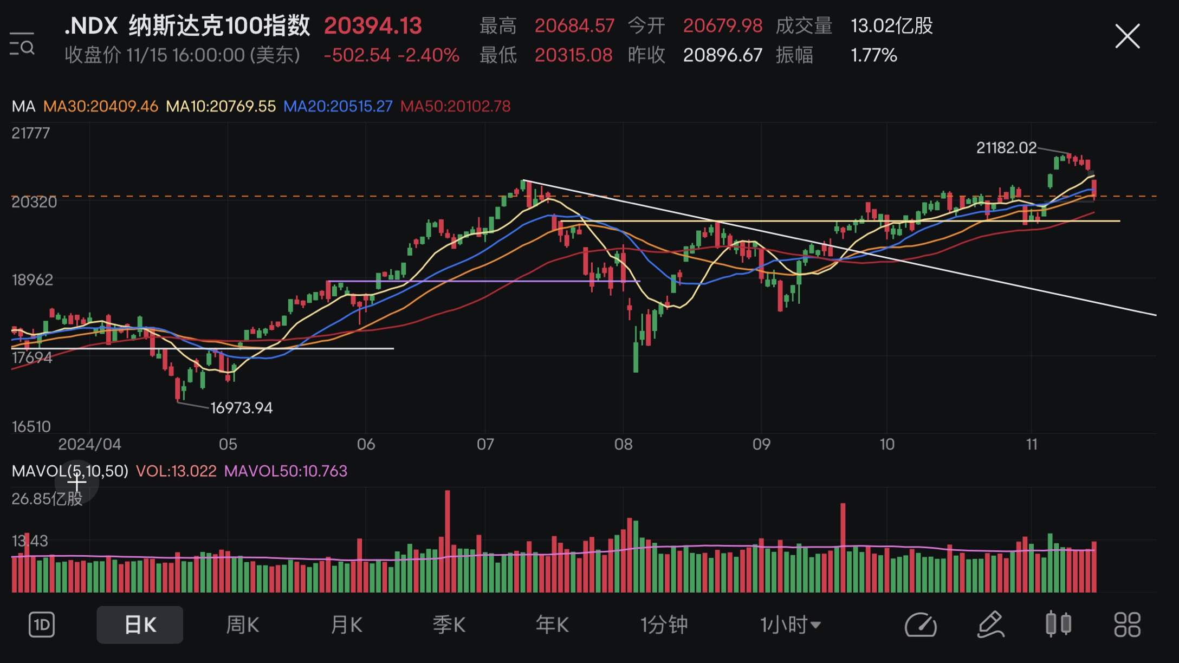Image resolution: width=1179 pixels, height=663 pixels.
Task: Tap the 16973.94 low price label
Action: [241, 408]
